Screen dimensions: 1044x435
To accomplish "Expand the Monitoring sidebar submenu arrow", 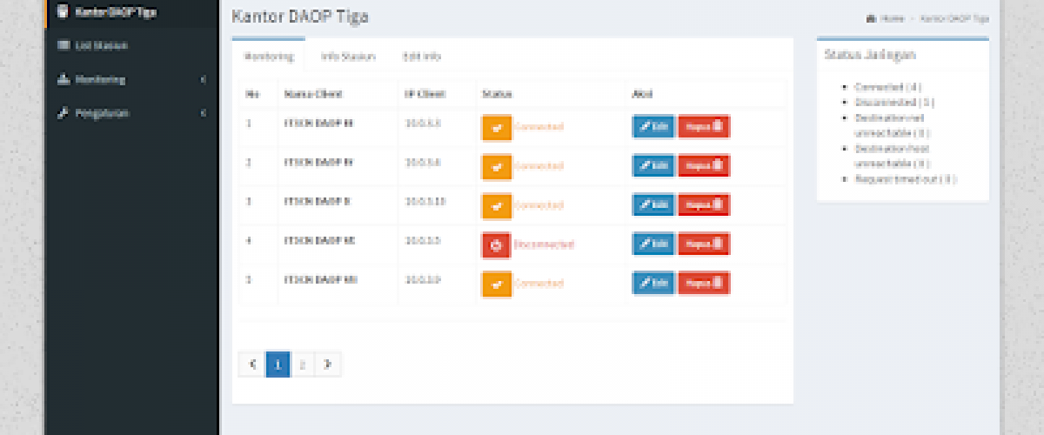I will click(203, 80).
